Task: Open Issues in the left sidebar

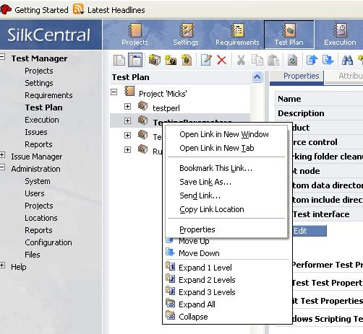Action: coord(36,132)
